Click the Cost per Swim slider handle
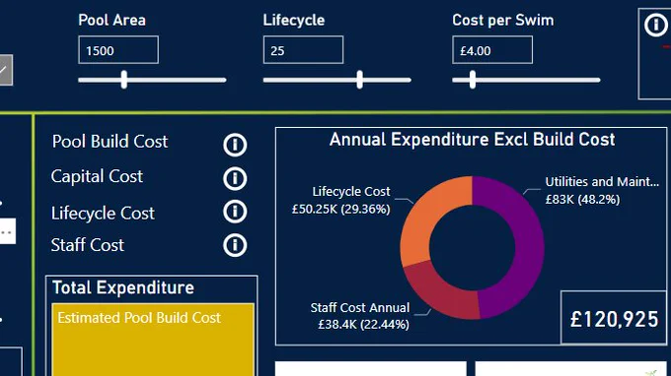 pos(473,80)
